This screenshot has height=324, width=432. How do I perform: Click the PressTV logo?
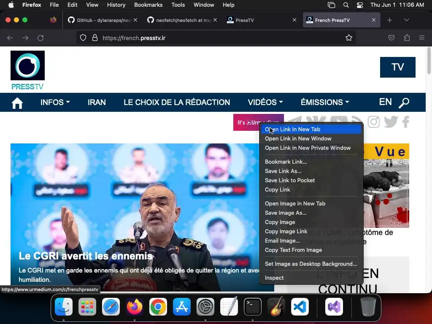(27, 70)
